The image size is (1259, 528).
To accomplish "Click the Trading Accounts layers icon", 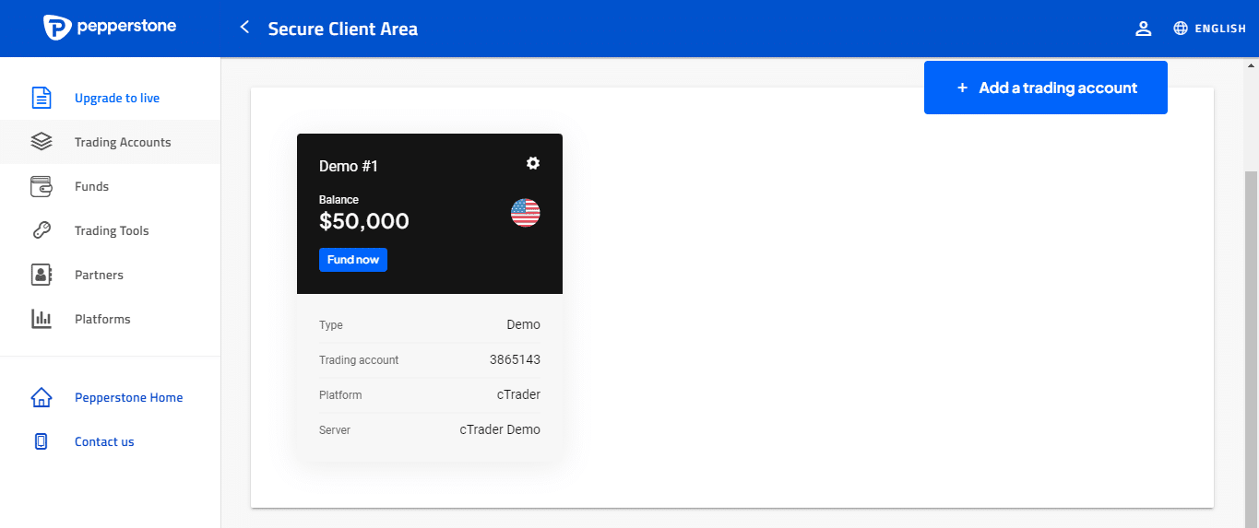I will coord(42,142).
